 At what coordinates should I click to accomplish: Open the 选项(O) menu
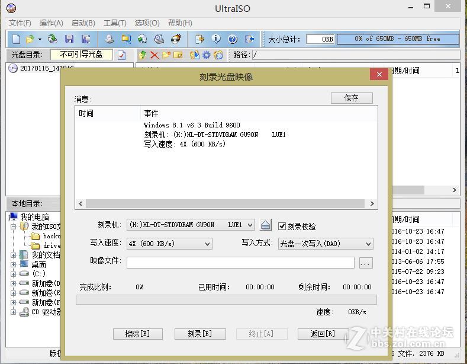pos(147,23)
